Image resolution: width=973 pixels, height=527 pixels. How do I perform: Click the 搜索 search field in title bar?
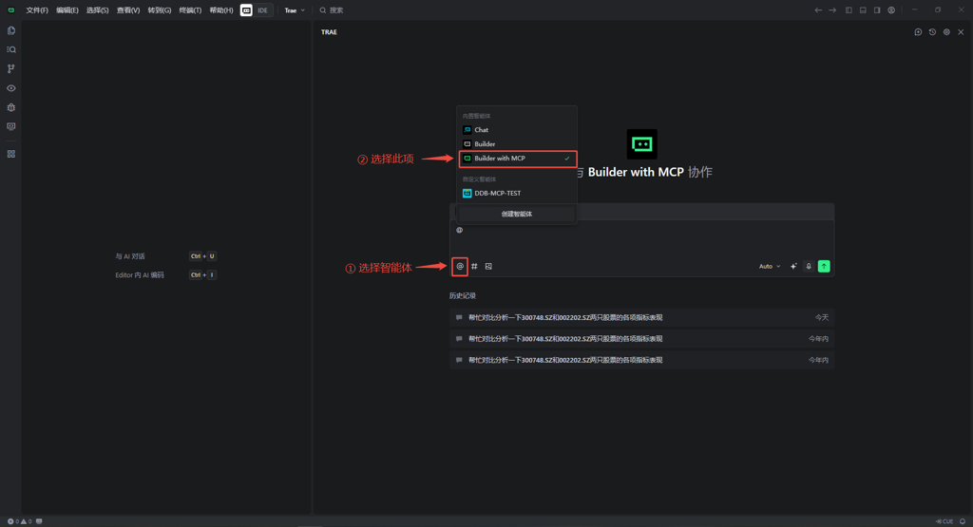(336, 10)
